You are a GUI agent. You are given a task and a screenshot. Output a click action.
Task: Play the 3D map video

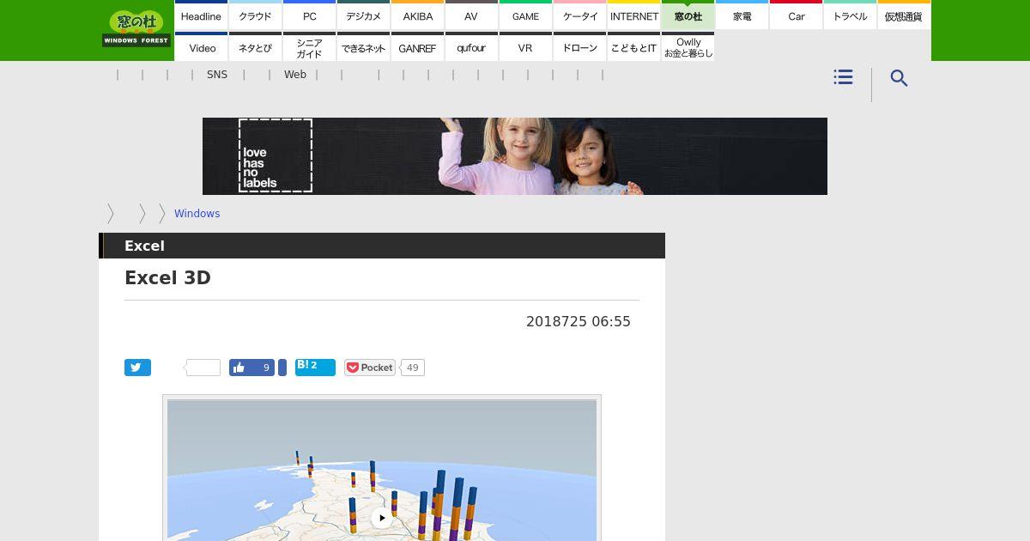point(382,518)
